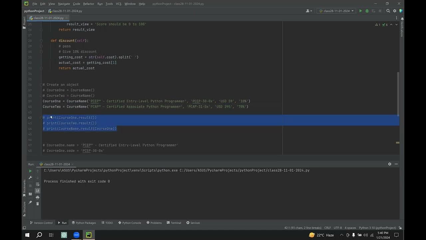Click the JetBrains Toolbox colorful icon

coord(401,11)
